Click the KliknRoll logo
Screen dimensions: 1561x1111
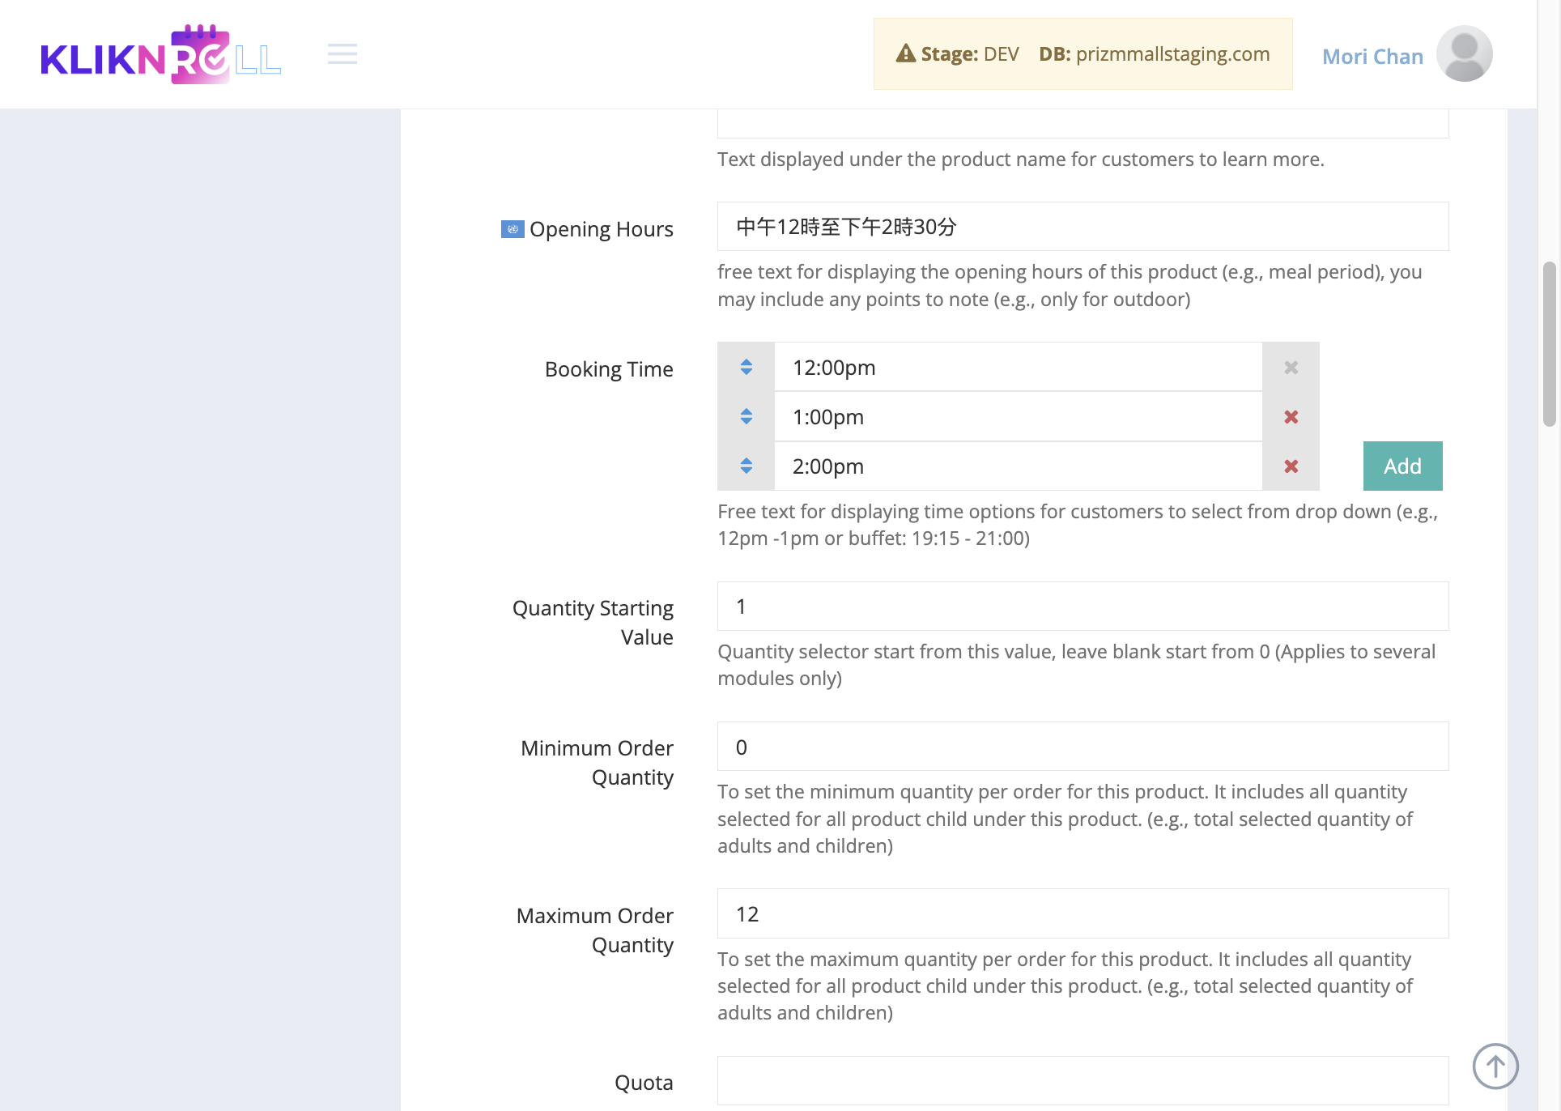coord(161,54)
